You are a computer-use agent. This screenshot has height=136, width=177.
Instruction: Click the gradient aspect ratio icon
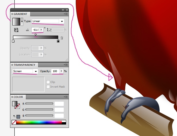tap(49, 30)
